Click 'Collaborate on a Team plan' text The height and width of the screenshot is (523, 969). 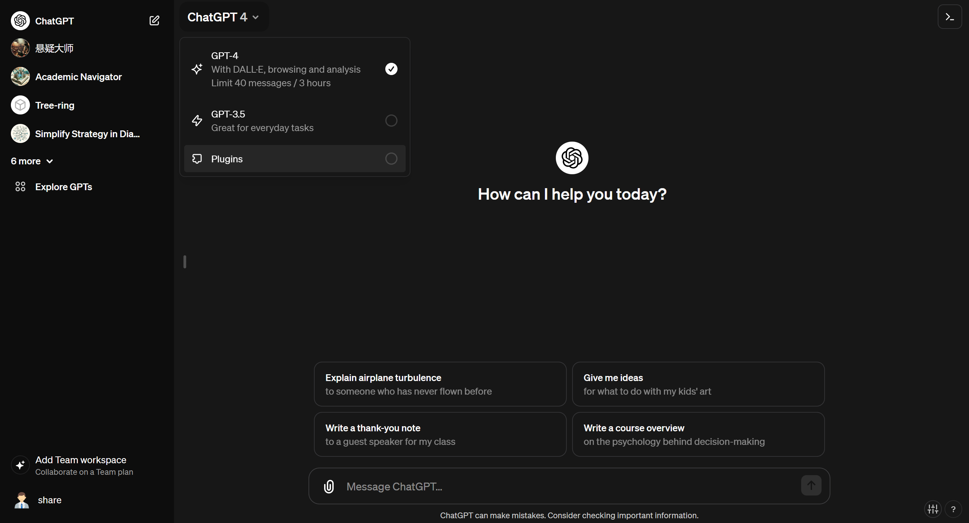tap(84, 472)
